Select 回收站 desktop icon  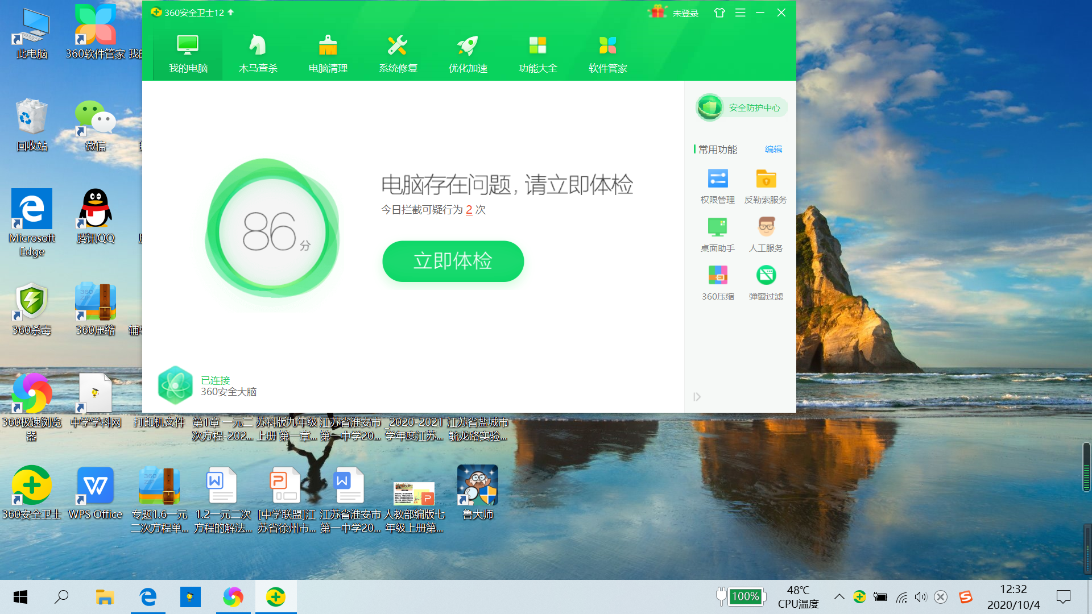[x=32, y=125]
